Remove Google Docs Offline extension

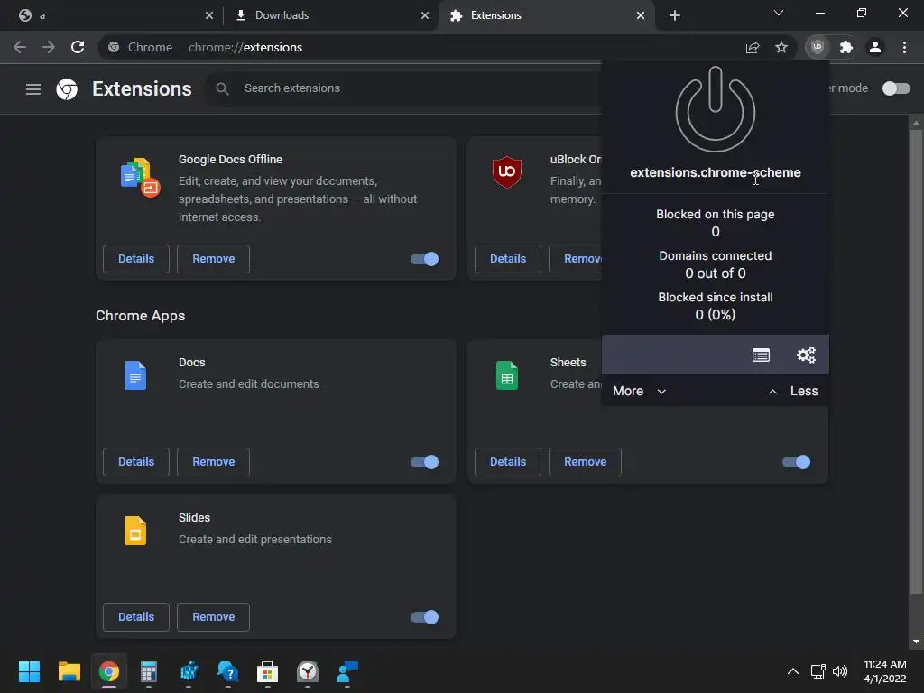[x=213, y=259]
